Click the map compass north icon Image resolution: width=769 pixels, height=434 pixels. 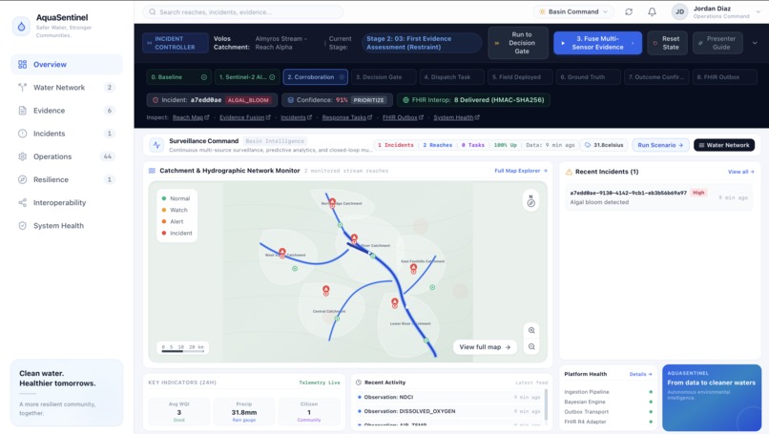tap(530, 201)
